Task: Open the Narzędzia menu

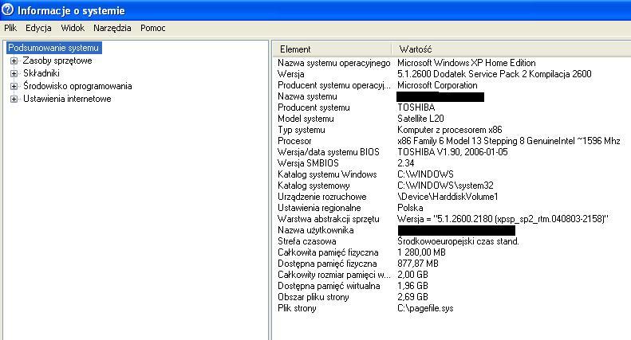Action: [x=112, y=28]
